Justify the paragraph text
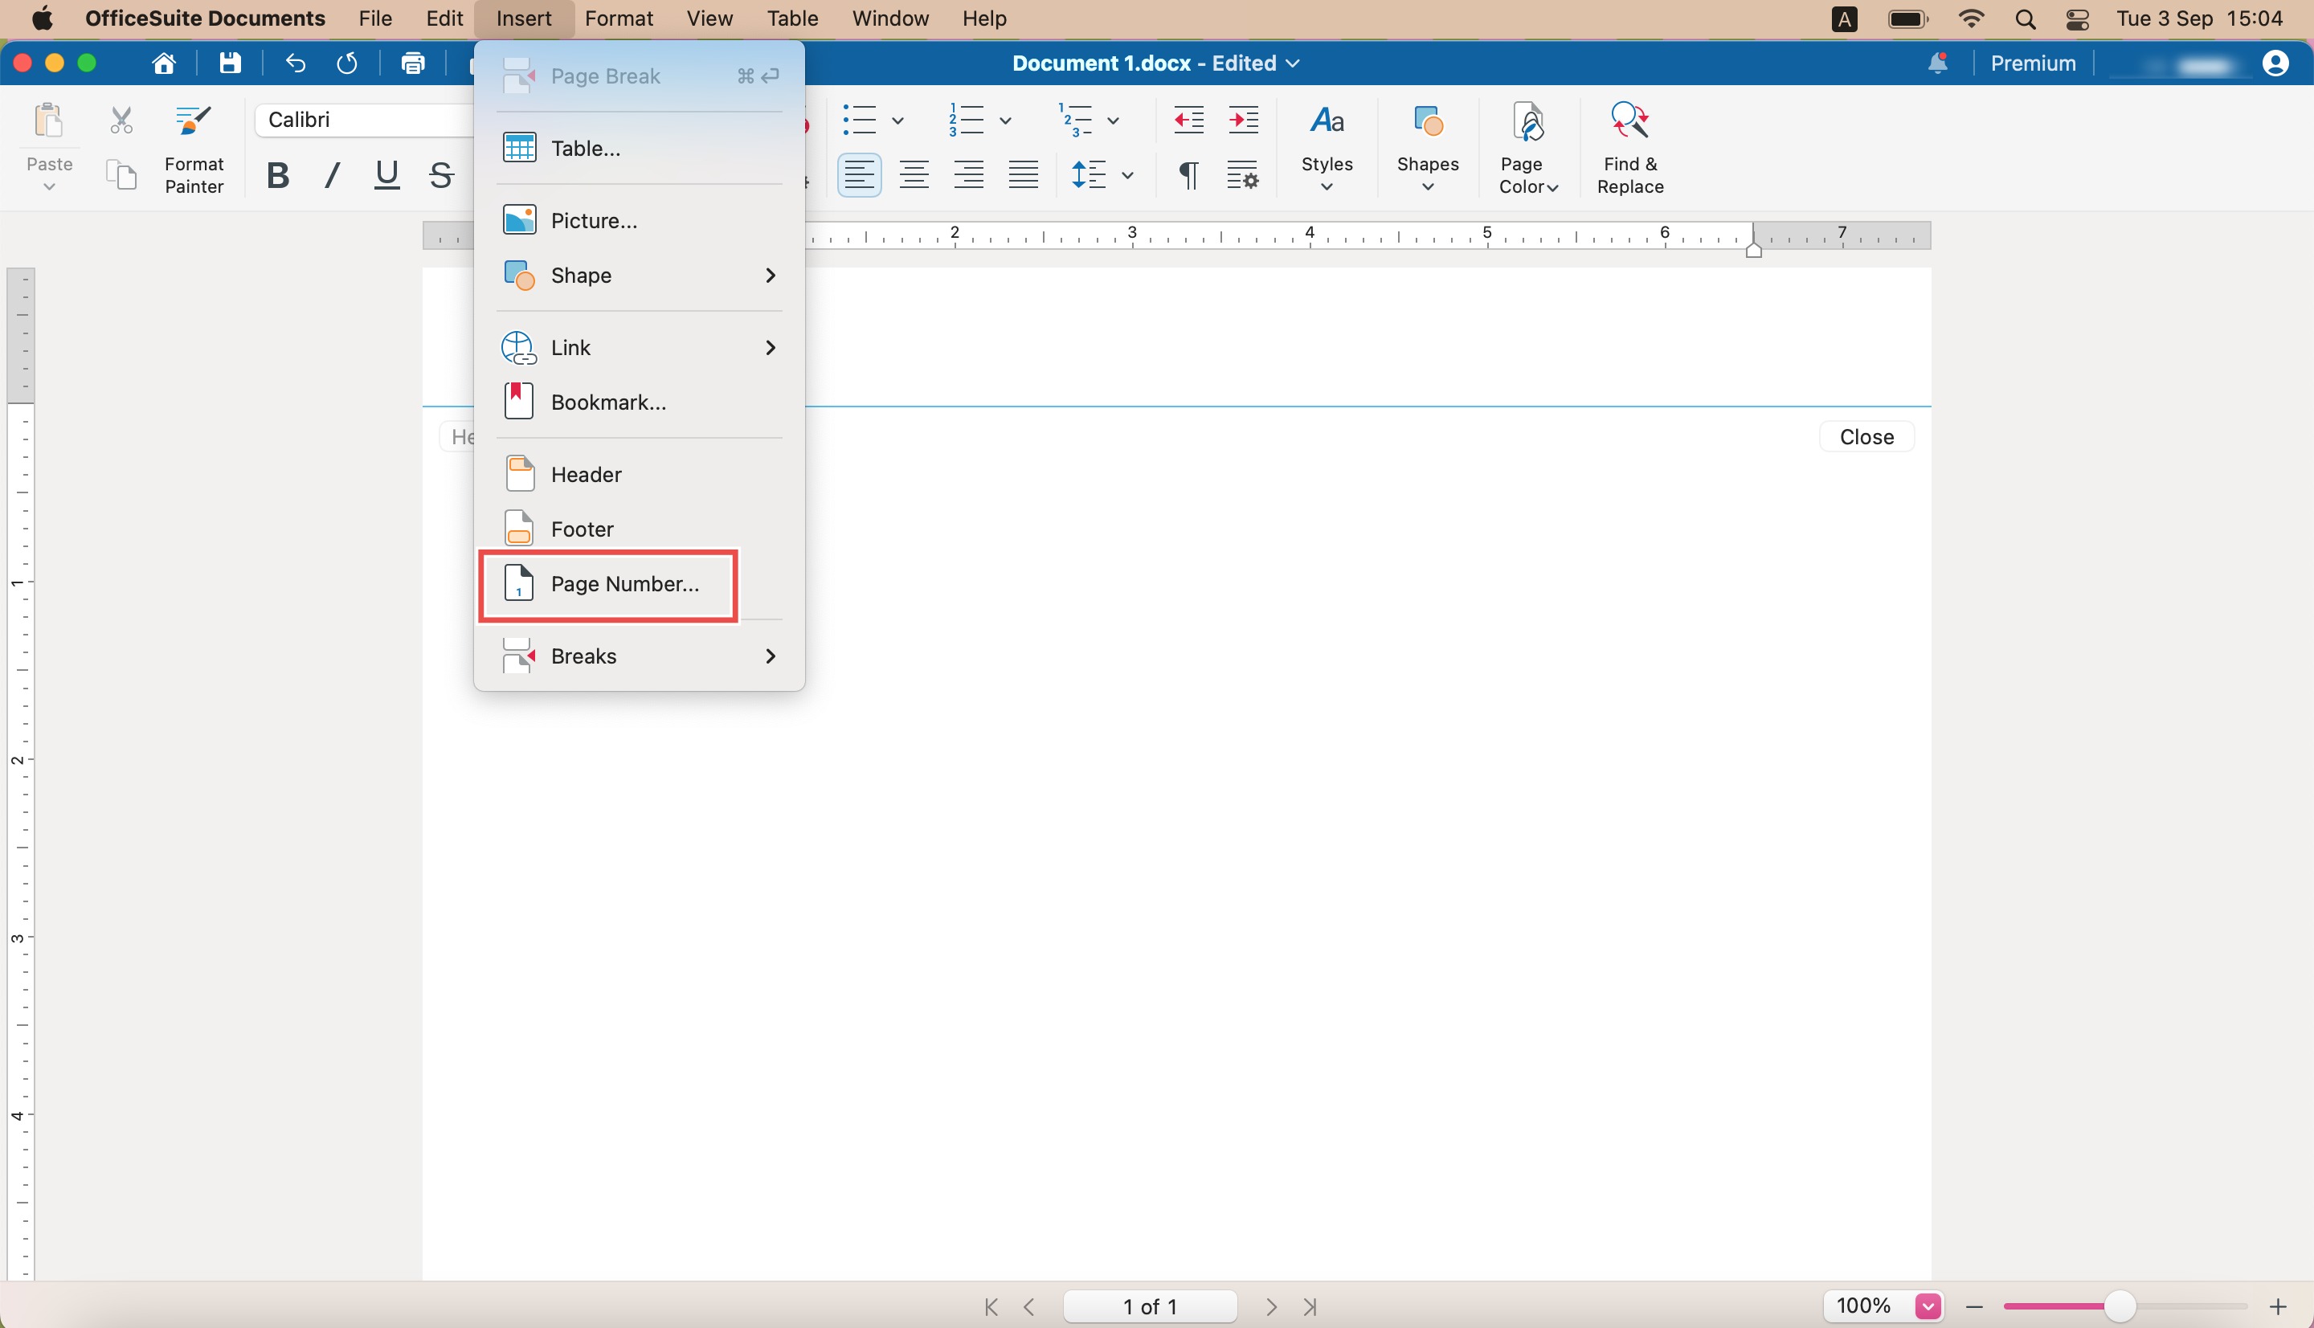This screenshot has width=2314, height=1328. coord(1024,174)
